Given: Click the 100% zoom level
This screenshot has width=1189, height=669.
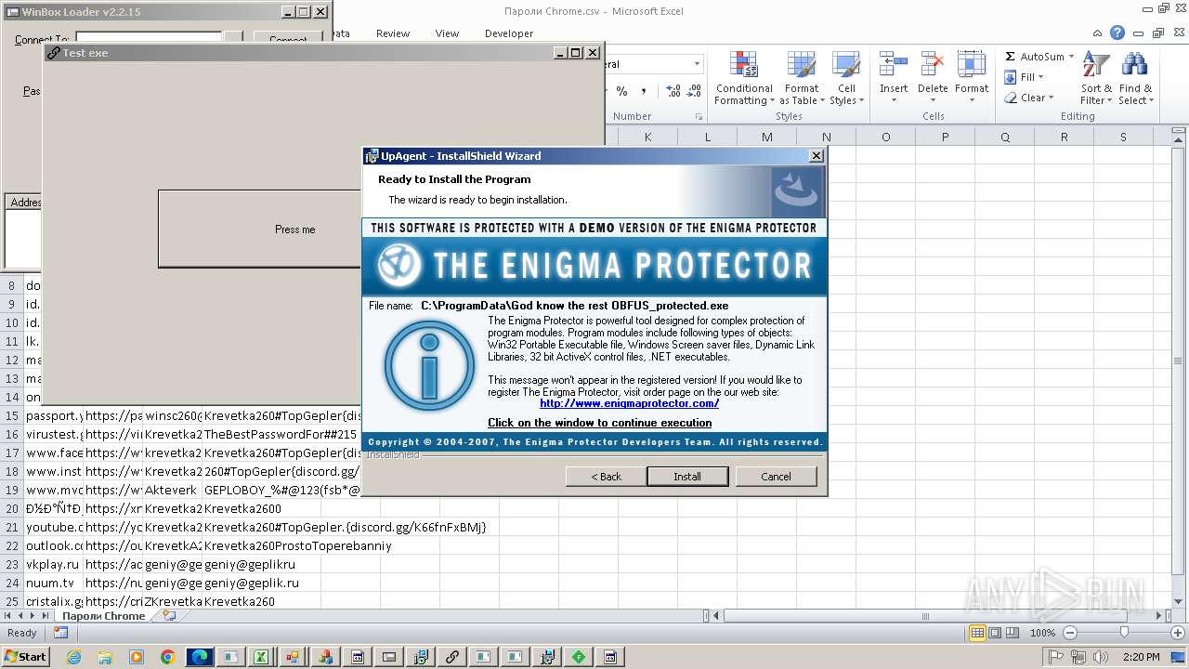Looking at the screenshot, I should (x=1042, y=633).
